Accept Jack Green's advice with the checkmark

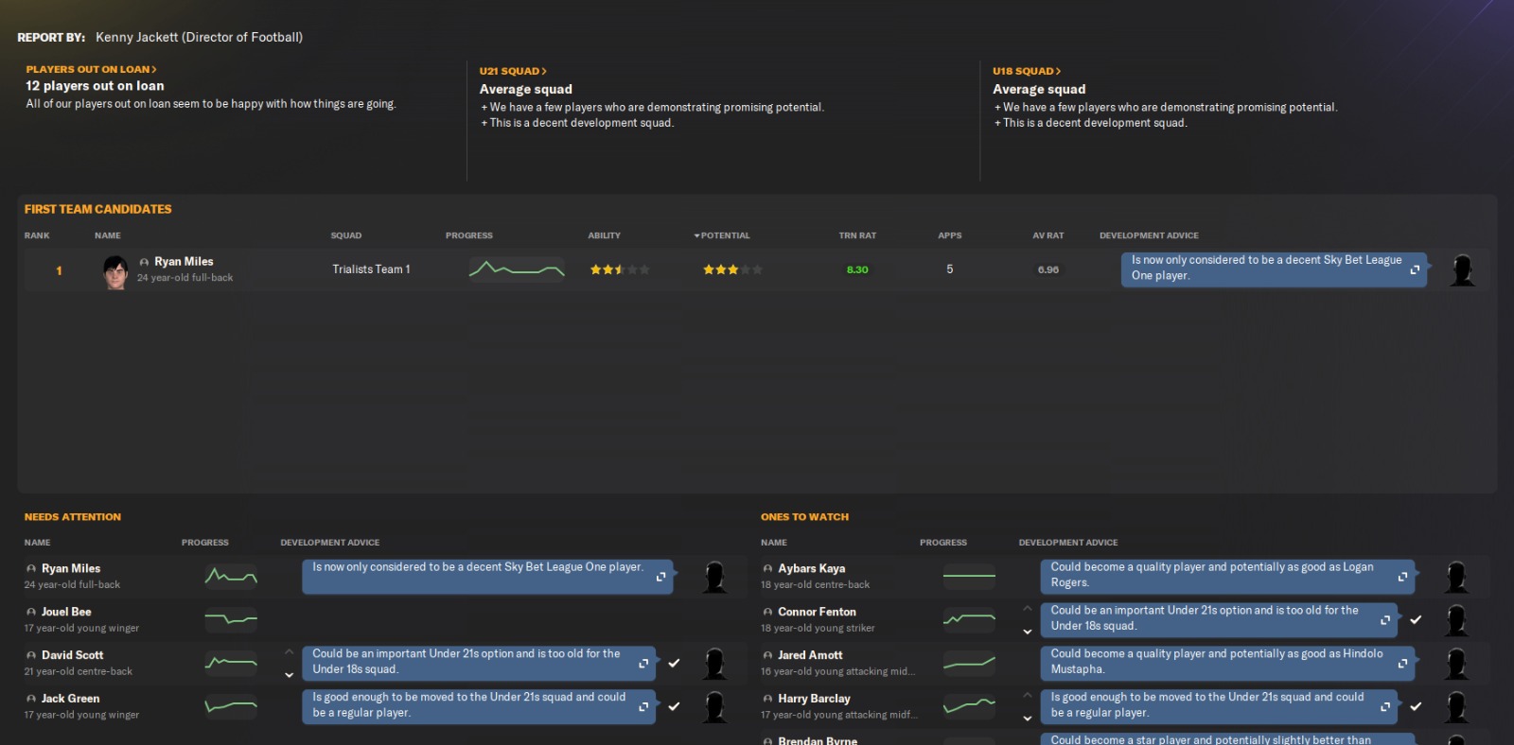tap(674, 706)
